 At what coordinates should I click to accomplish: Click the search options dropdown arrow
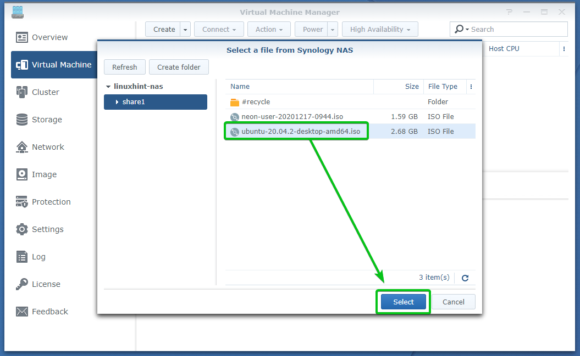(467, 29)
